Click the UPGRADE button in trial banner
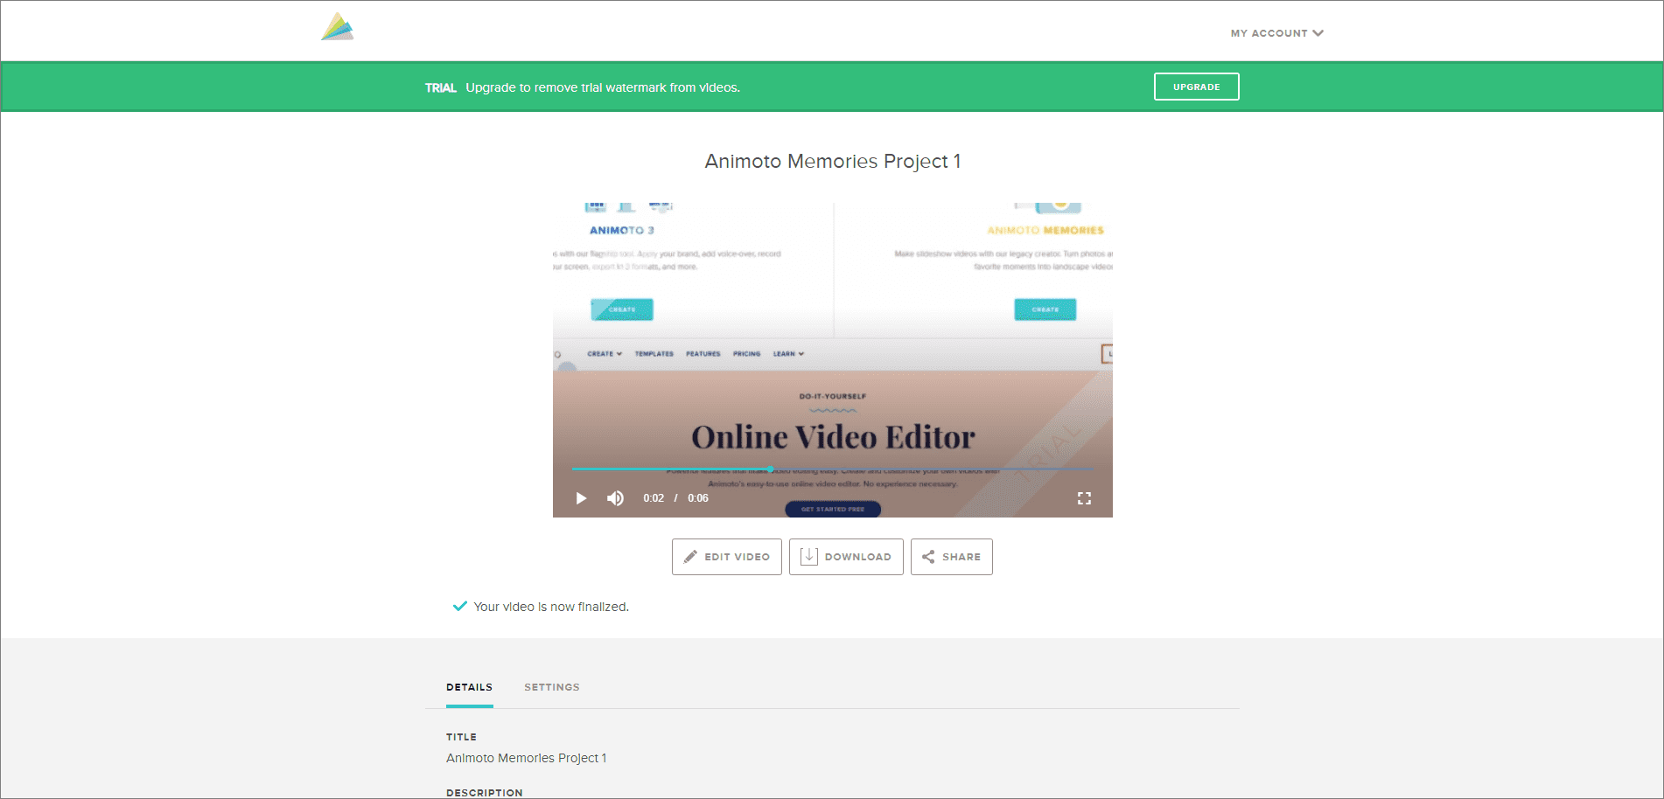Image resolution: width=1664 pixels, height=799 pixels. [1196, 86]
